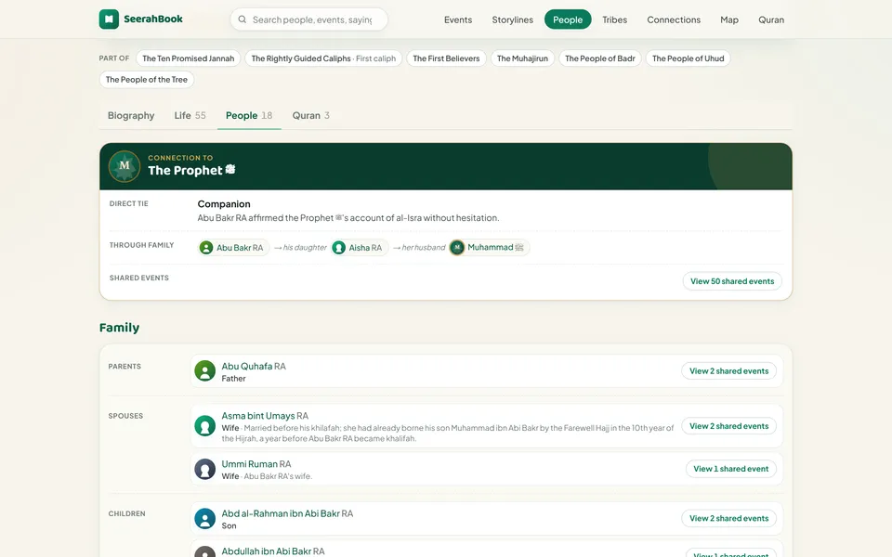Click Abu Bakr RA chip name

(240, 248)
